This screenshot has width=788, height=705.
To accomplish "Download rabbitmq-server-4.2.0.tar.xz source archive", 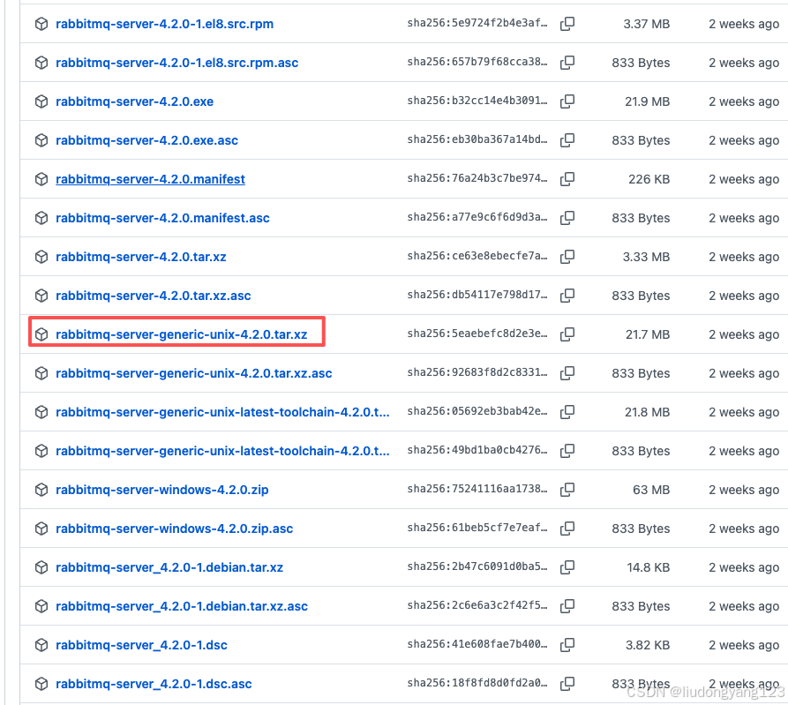I will point(140,256).
